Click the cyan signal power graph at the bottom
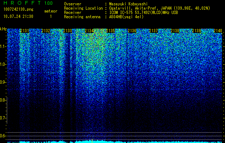Screen dimensions: 225x143 point(115,142)
